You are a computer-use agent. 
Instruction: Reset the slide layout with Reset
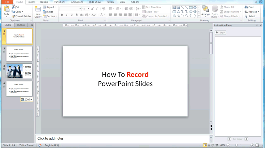coord(48,12)
